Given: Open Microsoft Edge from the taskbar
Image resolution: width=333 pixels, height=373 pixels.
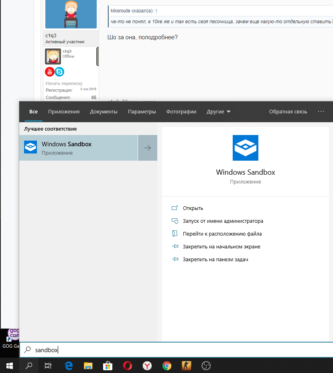Looking at the screenshot, I should pos(69,366).
